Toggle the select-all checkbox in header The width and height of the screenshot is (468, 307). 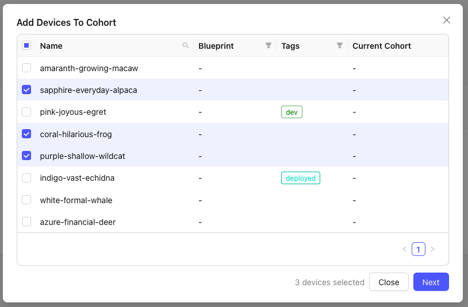pos(26,45)
